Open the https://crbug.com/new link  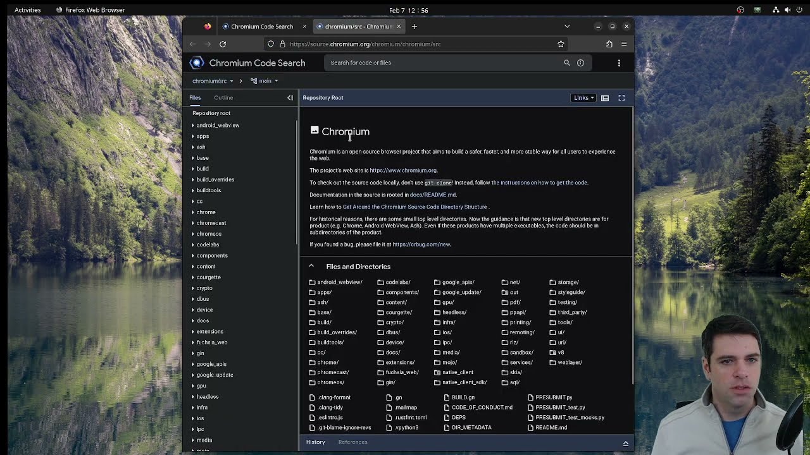tap(421, 245)
